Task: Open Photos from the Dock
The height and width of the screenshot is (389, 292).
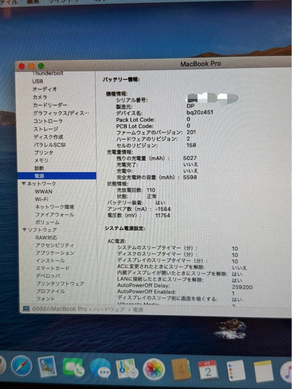Action: tap(153, 371)
